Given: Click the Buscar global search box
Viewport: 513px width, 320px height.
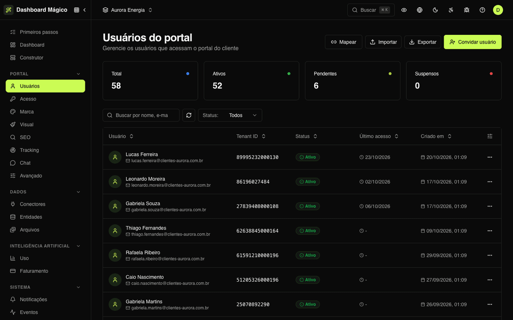Looking at the screenshot, I should (x=371, y=10).
